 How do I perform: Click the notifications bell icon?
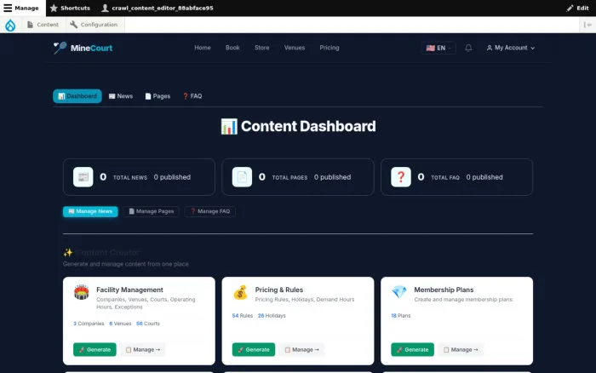(x=468, y=48)
